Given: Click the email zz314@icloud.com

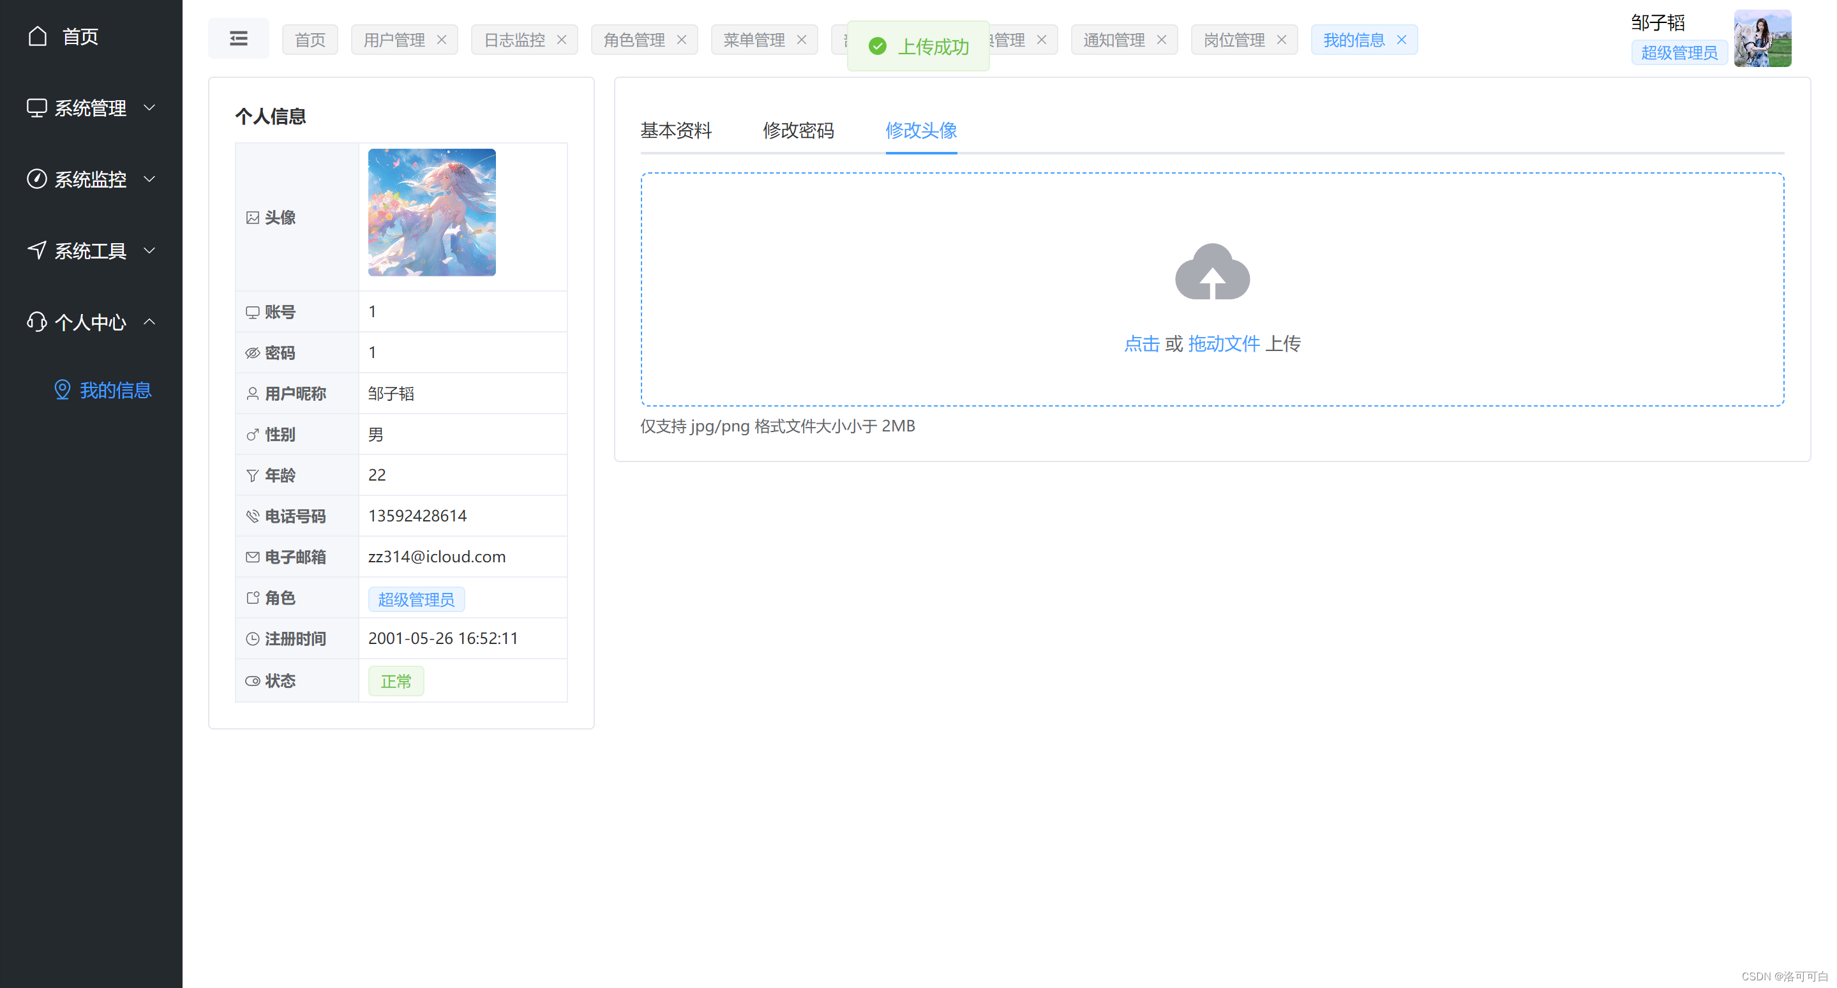Looking at the screenshot, I should tap(437, 557).
